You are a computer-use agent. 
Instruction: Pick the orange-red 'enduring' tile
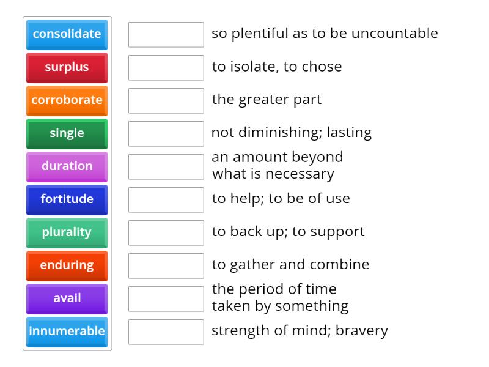point(67,265)
